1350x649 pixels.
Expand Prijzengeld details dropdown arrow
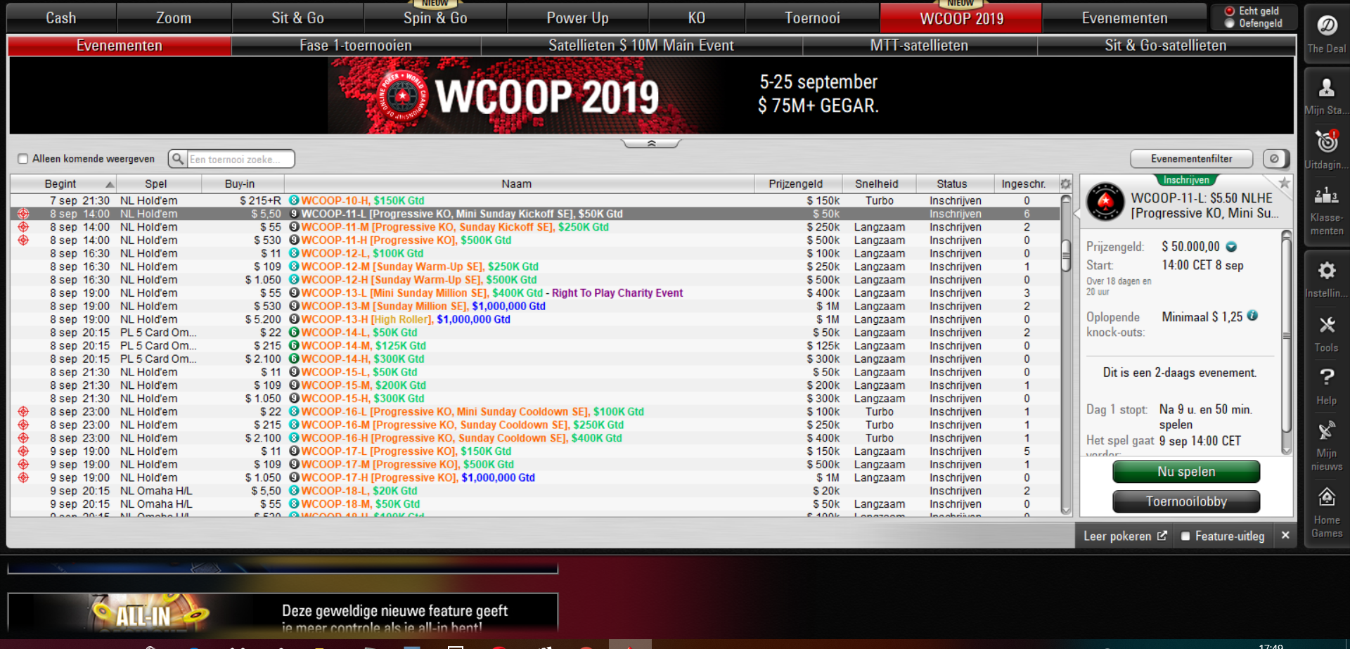click(1231, 247)
